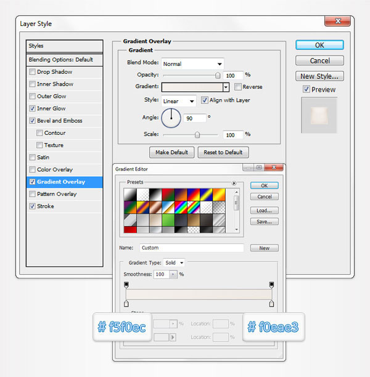Uncheck the Align with Layer checkbox

[x=205, y=100]
